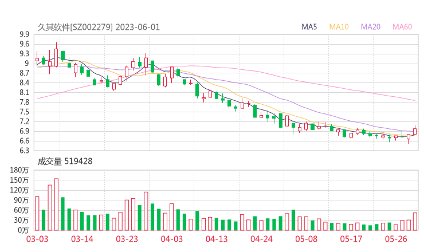Viewport: 424px width, 252px height.
Task: Click the 05-08 date axis label
Action: tap(307, 239)
